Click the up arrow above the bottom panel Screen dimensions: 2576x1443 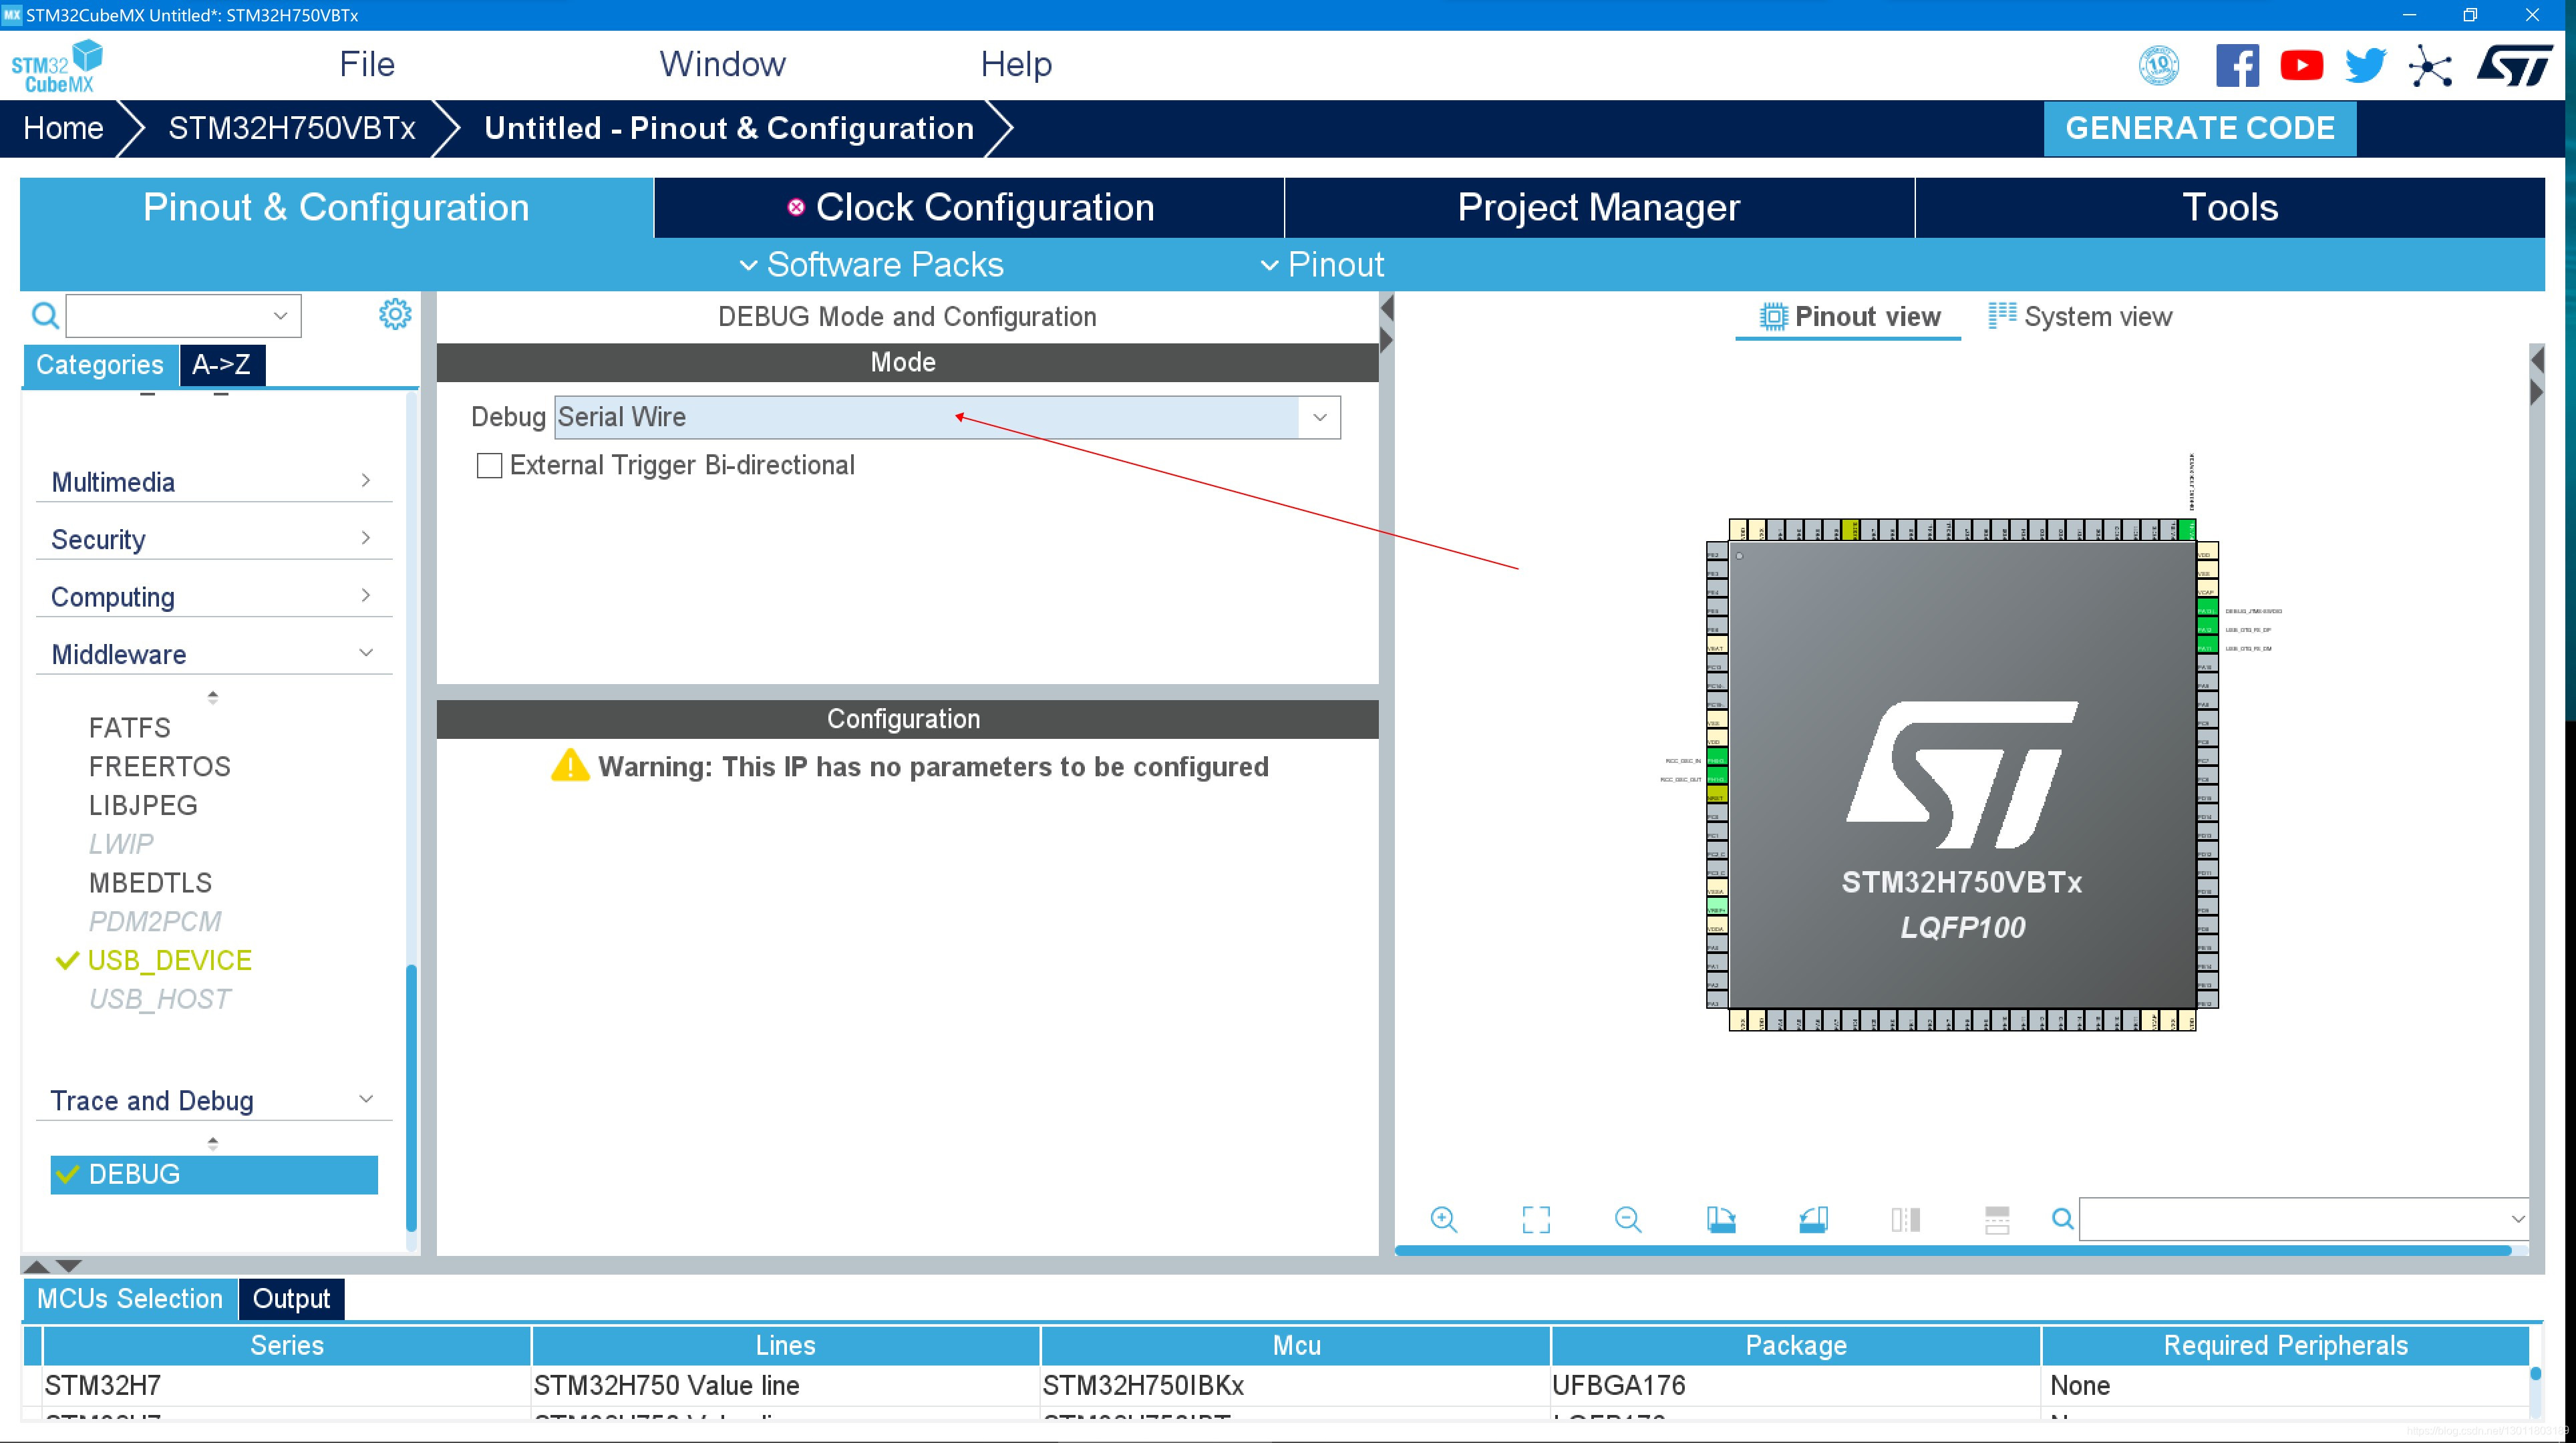[36, 1266]
